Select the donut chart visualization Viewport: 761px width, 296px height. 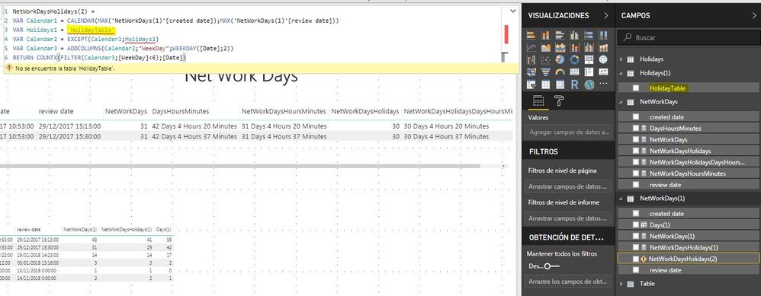[575, 59]
